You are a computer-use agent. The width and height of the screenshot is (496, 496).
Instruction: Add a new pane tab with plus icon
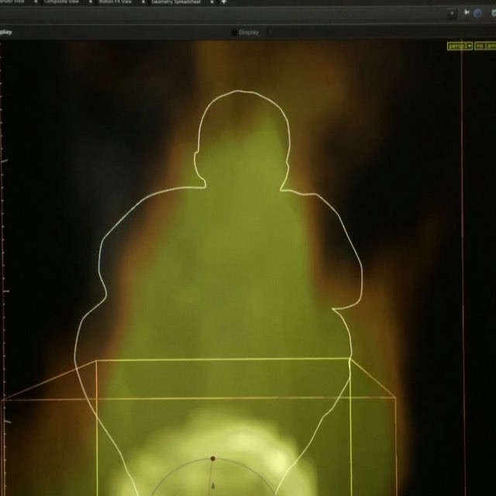[x=224, y=2]
